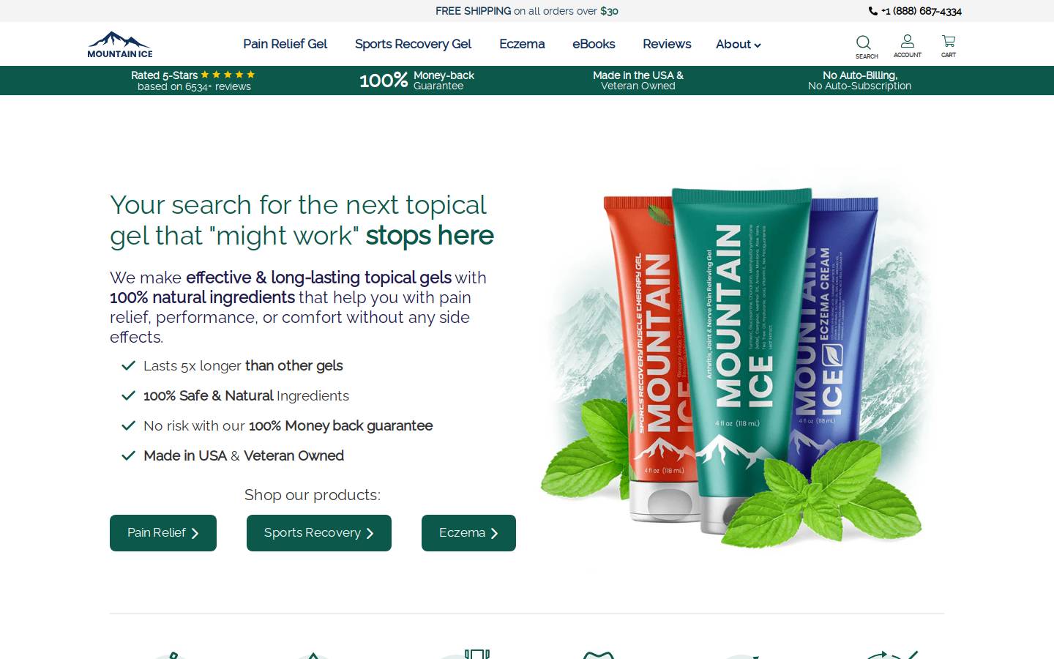Click 'Shop our products:' label
1054x659 pixels.
[x=313, y=495]
